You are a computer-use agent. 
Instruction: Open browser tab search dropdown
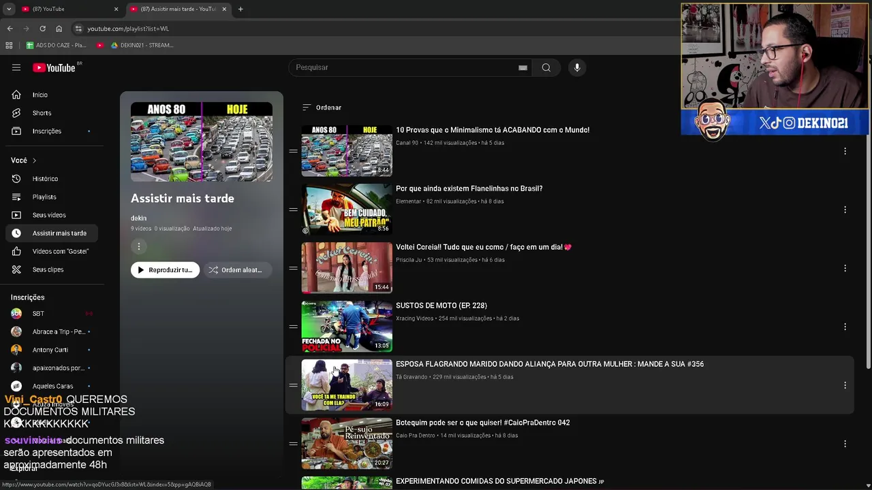pos(9,9)
